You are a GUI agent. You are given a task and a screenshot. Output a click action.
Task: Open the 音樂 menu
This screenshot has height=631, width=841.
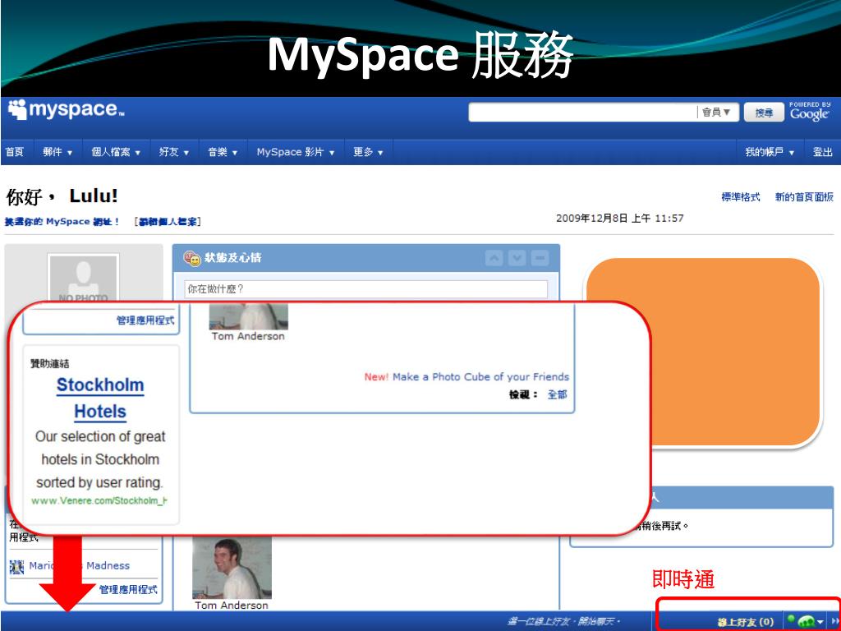pyautogui.click(x=223, y=152)
